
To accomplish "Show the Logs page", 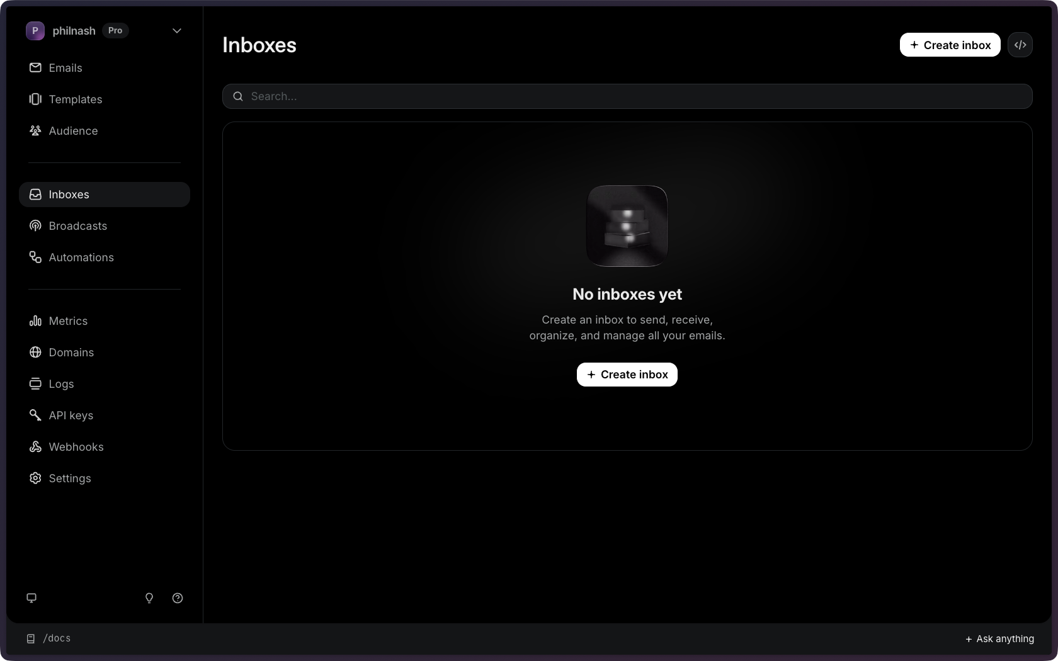I will tap(105, 384).
